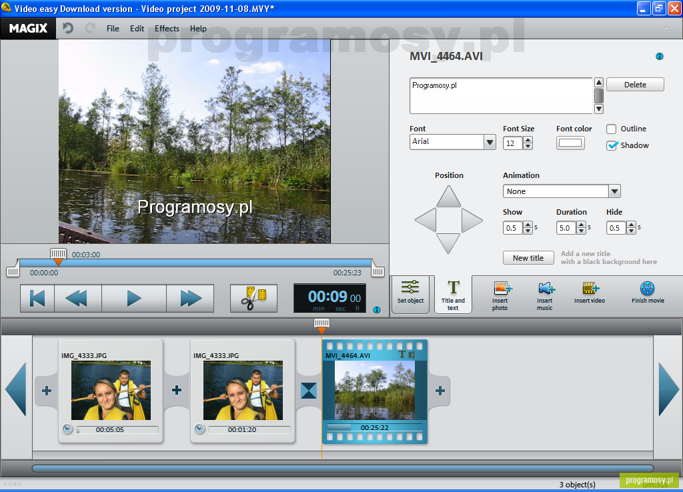The width and height of the screenshot is (683, 492).
Task: Click the redo arrow icon
Action: pos(90,28)
